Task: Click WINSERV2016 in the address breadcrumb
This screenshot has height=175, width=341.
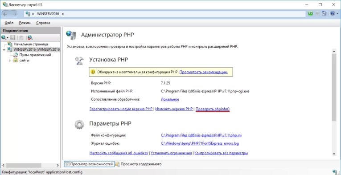Action: click(x=48, y=14)
